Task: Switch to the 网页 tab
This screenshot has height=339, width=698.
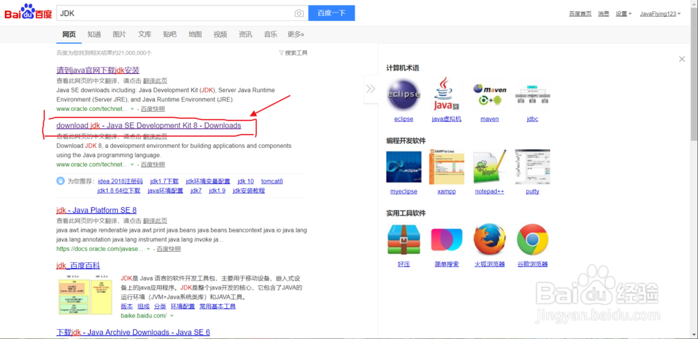Action: coord(69,34)
